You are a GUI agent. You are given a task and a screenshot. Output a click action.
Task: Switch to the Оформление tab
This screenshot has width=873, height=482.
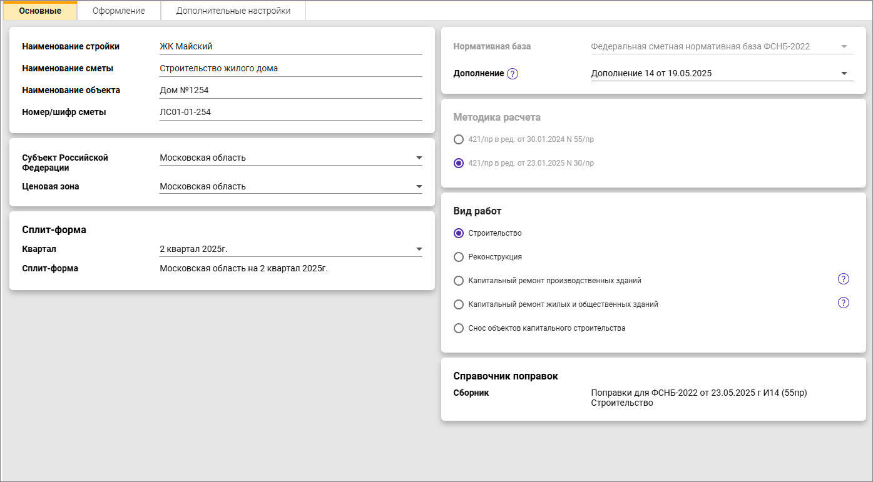[119, 11]
